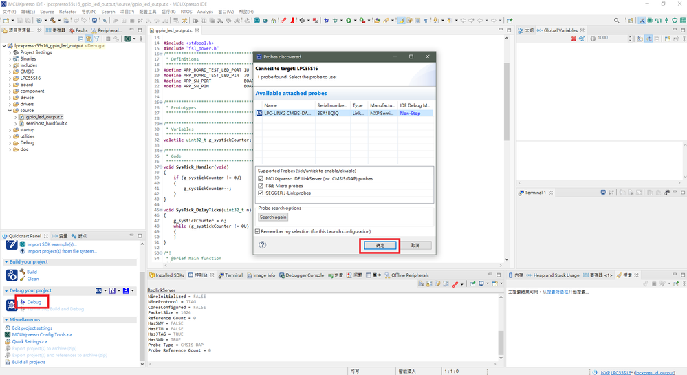Click the NXP LPC55S16 status bar link
This screenshot has height=375, width=687.
coord(616,372)
